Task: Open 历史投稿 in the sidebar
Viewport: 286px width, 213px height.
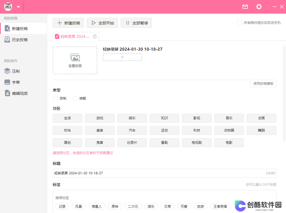Action: coord(24,40)
